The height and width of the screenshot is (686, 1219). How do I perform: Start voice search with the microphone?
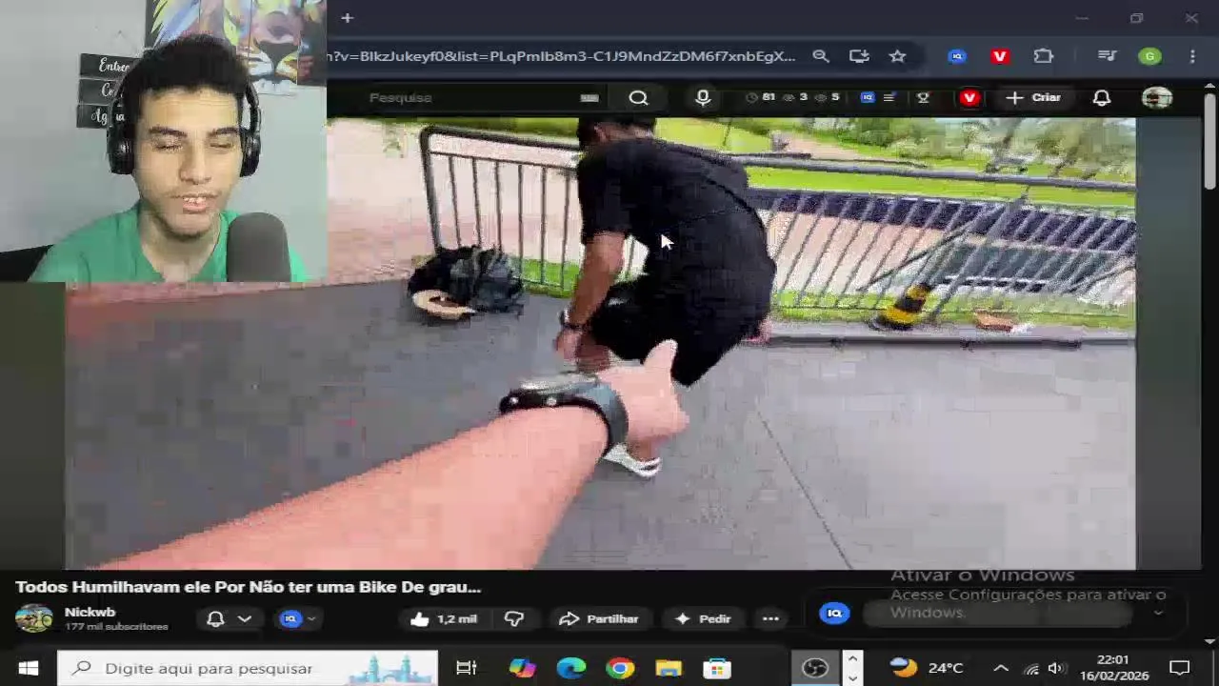703,97
